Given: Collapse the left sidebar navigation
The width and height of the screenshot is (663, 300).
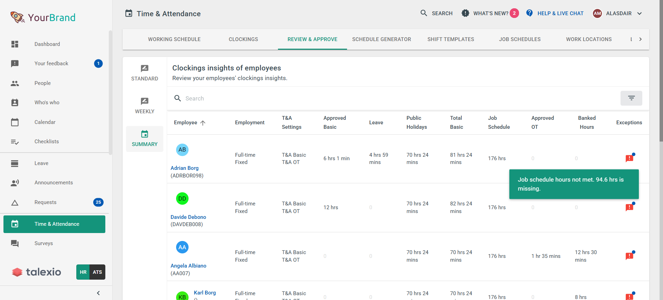Looking at the screenshot, I should pos(98,293).
